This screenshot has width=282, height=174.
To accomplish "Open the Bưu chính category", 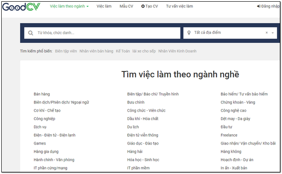I will 136,102.
